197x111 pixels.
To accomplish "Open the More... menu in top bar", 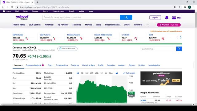I will click(91, 11).
